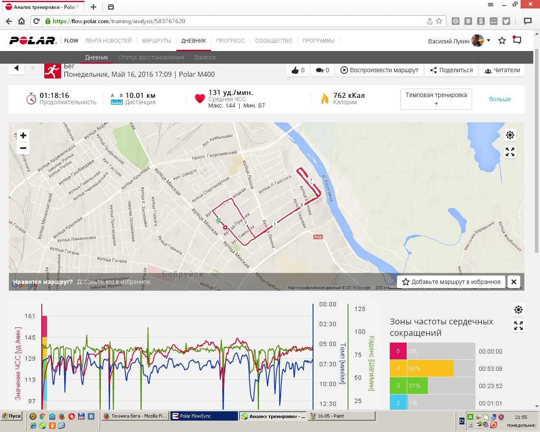Select the yellow zone 4 heart rate bar
540x432 pixels.
429,368
